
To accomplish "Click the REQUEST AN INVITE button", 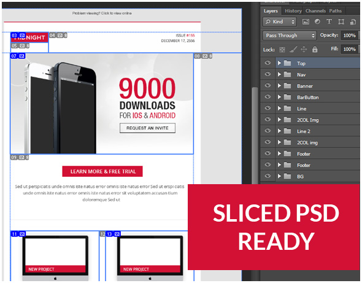I will (x=147, y=128).
